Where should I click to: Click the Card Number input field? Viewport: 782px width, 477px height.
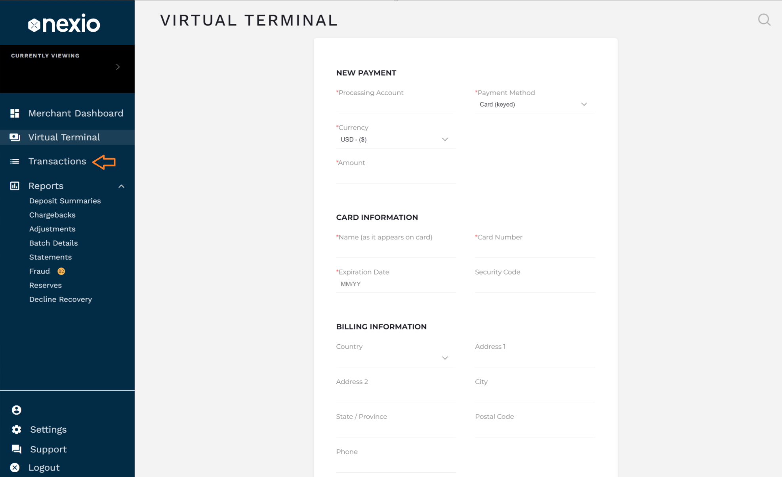click(534, 250)
